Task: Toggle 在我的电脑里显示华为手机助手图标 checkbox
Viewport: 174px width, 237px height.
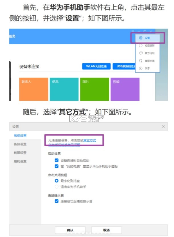Action: coord(56,166)
